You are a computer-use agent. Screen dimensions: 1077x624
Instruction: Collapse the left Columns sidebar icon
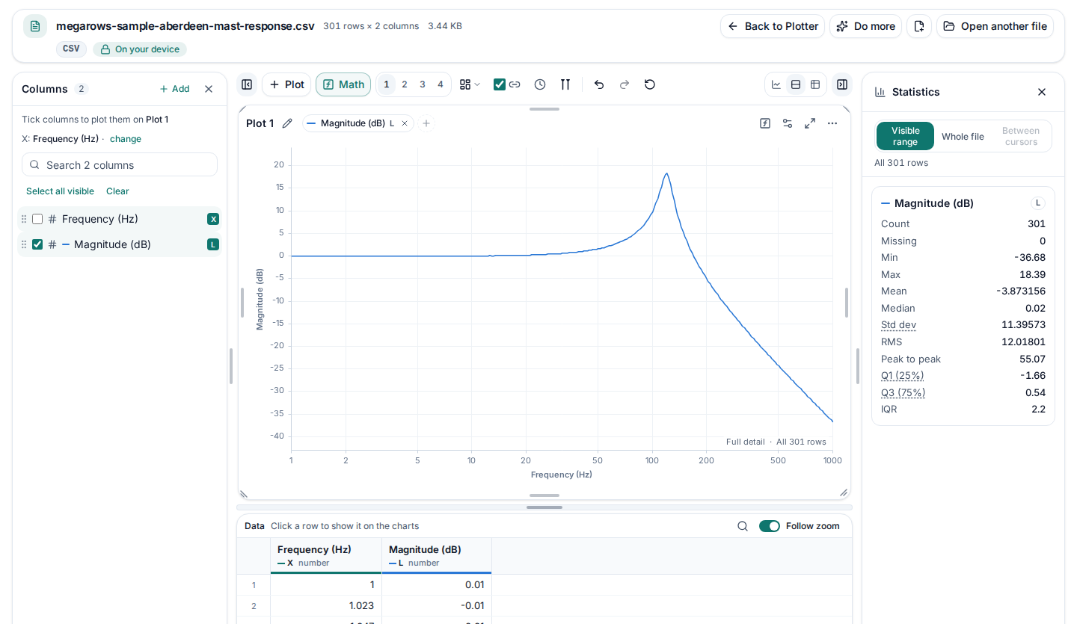(247, 84)
